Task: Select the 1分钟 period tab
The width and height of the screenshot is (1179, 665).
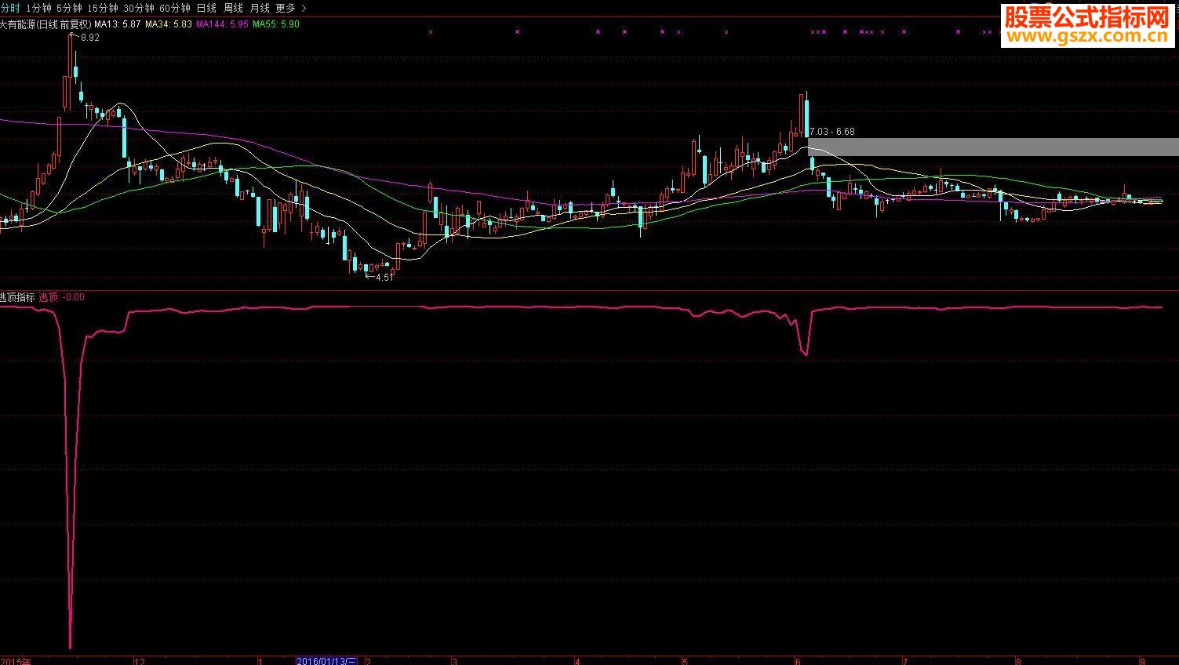Action: [38, 8]
